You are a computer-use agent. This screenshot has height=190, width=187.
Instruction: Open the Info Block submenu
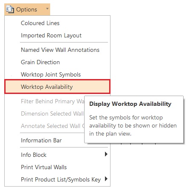tap(57, 155)
